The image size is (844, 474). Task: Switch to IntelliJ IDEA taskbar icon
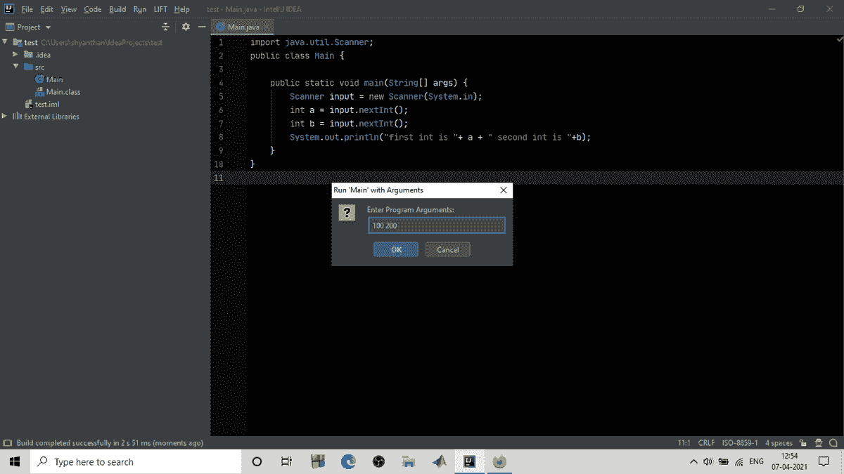[x=470, y=461]
